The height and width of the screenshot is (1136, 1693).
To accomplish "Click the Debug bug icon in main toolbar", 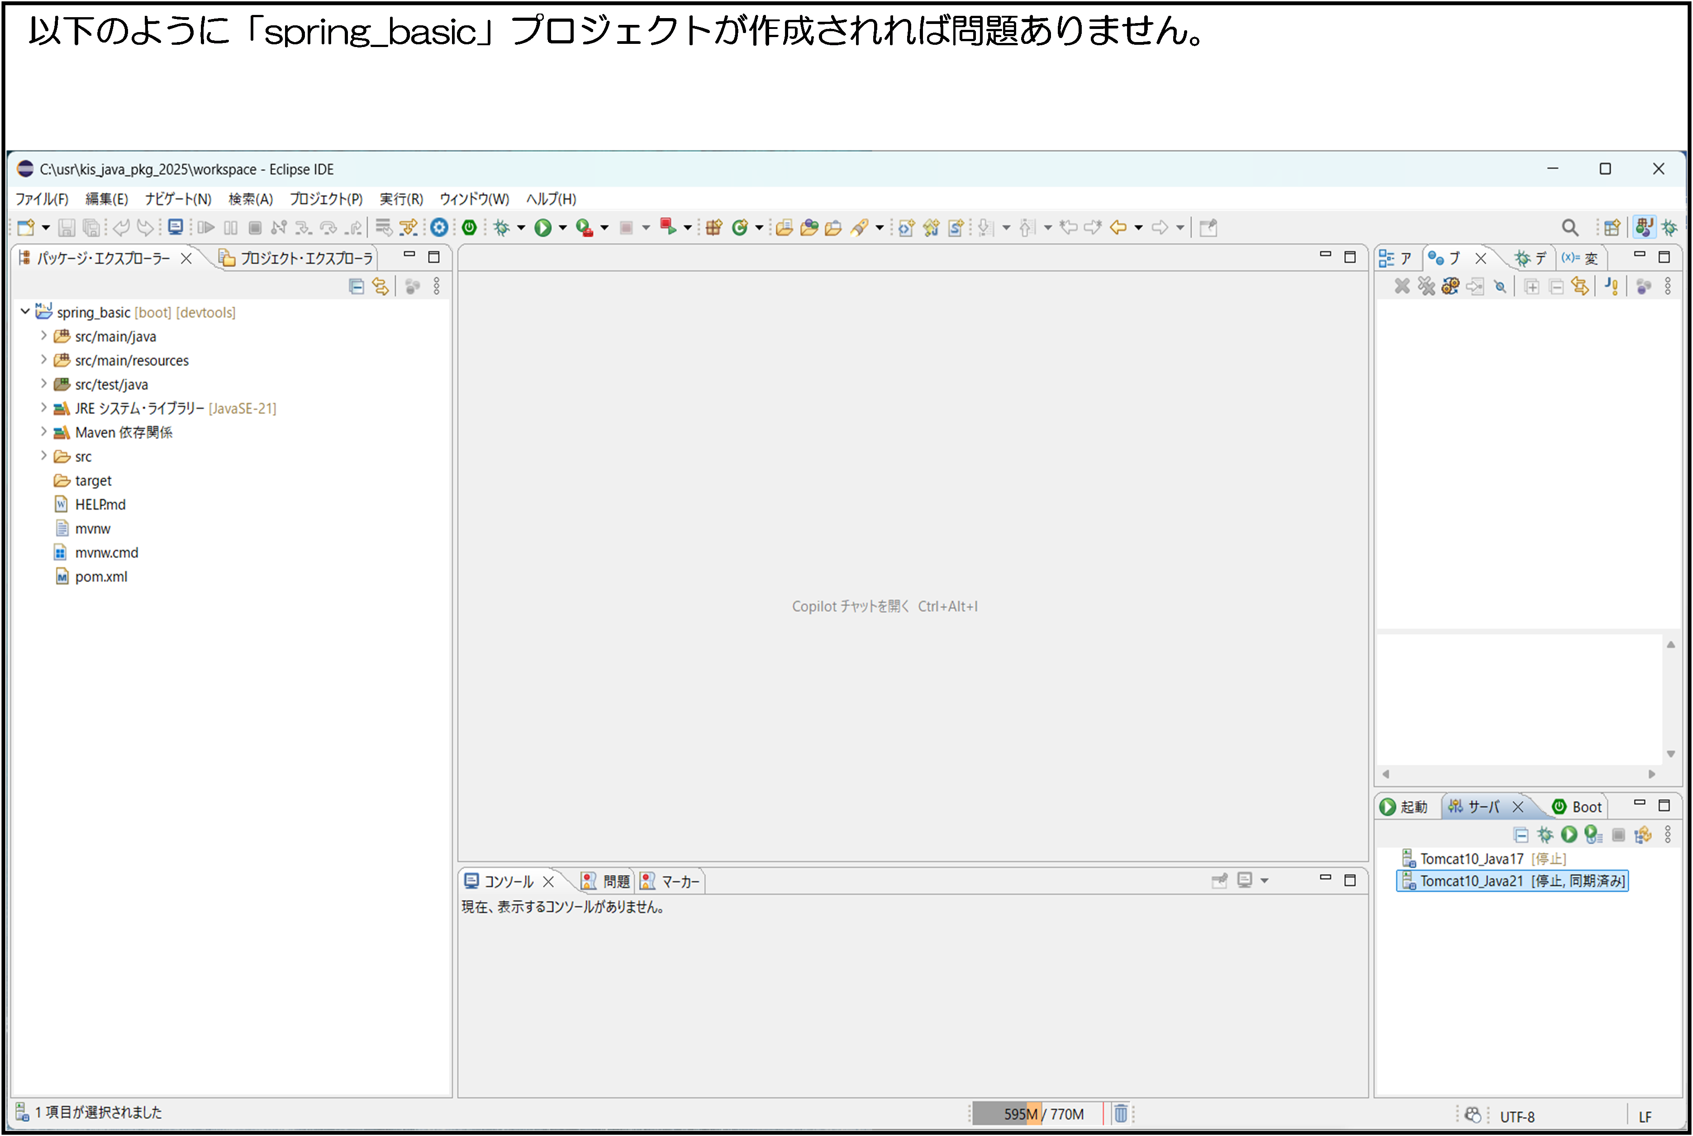I will (502, 227).
